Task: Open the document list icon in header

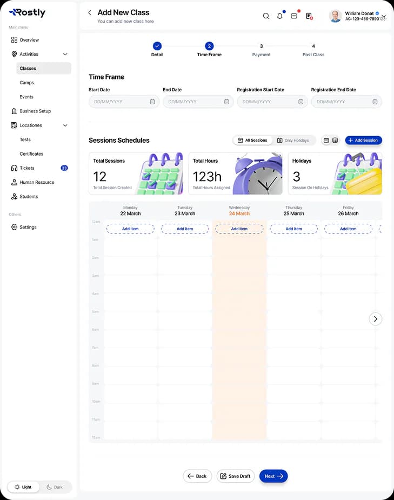Action: coord(309,16)
